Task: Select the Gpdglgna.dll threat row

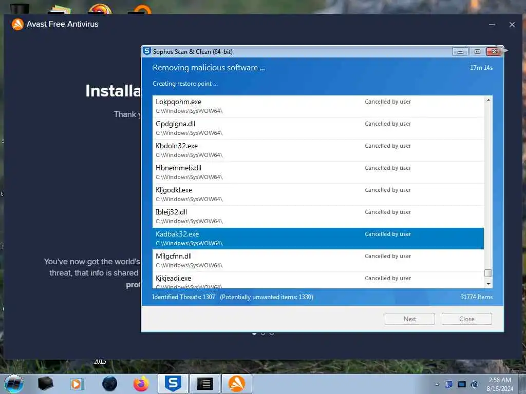Action: (318, 128)
